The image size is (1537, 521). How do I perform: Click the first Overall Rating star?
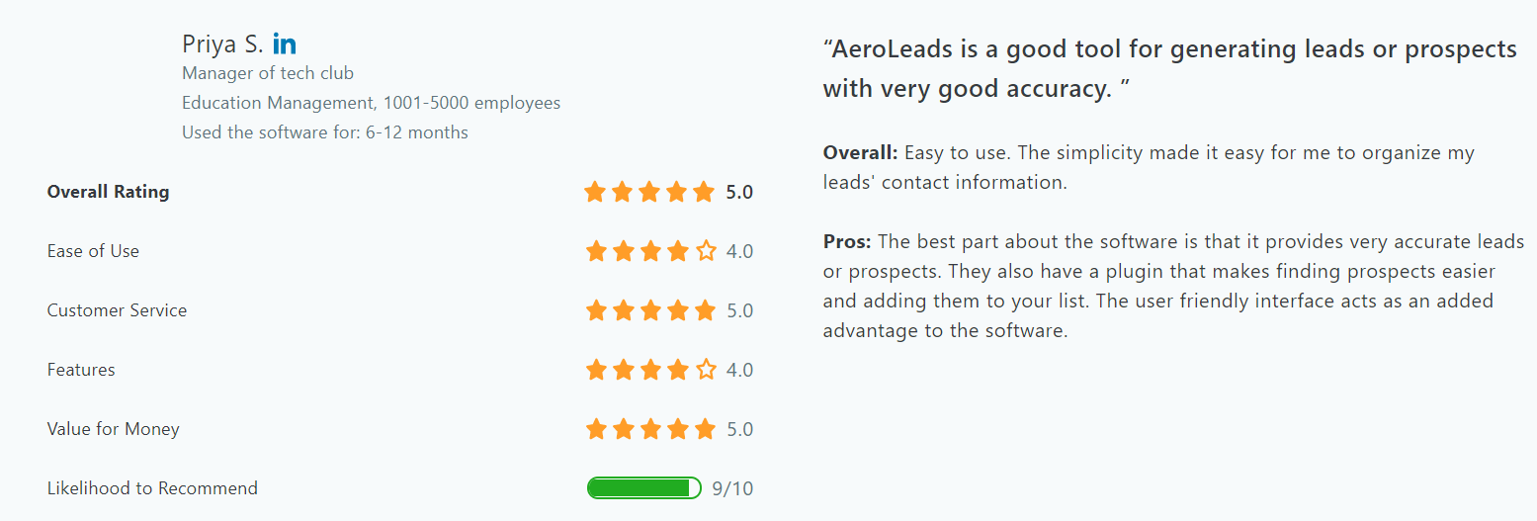pyautogui.click(x=595, y=192)
